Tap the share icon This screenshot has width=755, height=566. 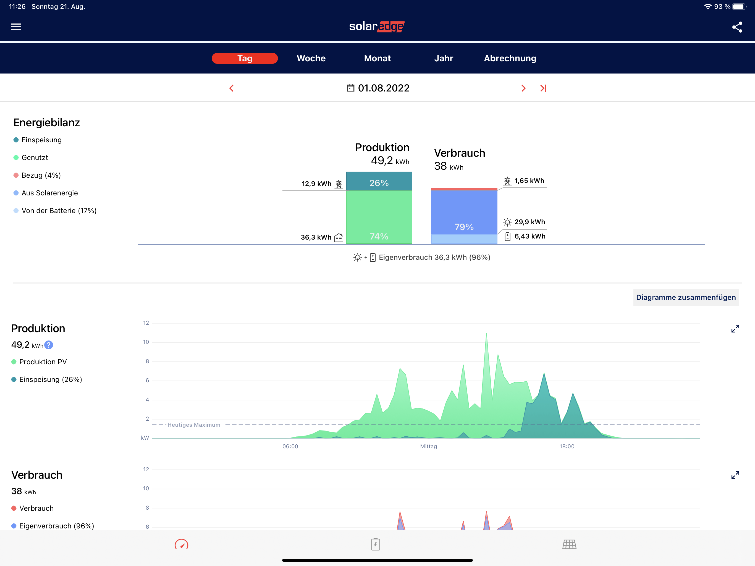737,27
